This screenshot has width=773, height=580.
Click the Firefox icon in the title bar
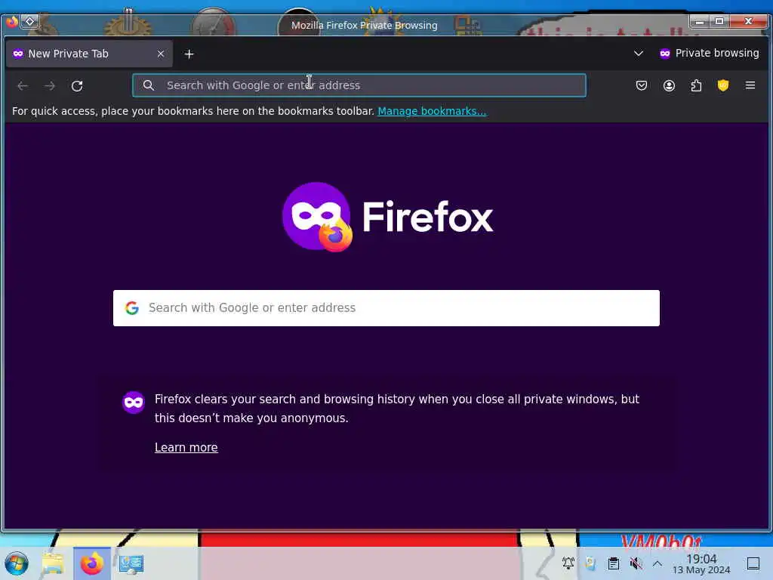click(x=12, y=21)
